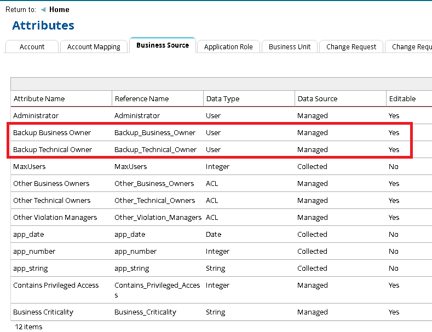The height and width of the screenshot is (332, 432).
Task: Click the MaxUsers attribute row
Action: coord(29,167)
